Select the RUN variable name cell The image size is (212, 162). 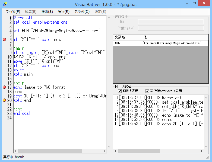(127, 43)
